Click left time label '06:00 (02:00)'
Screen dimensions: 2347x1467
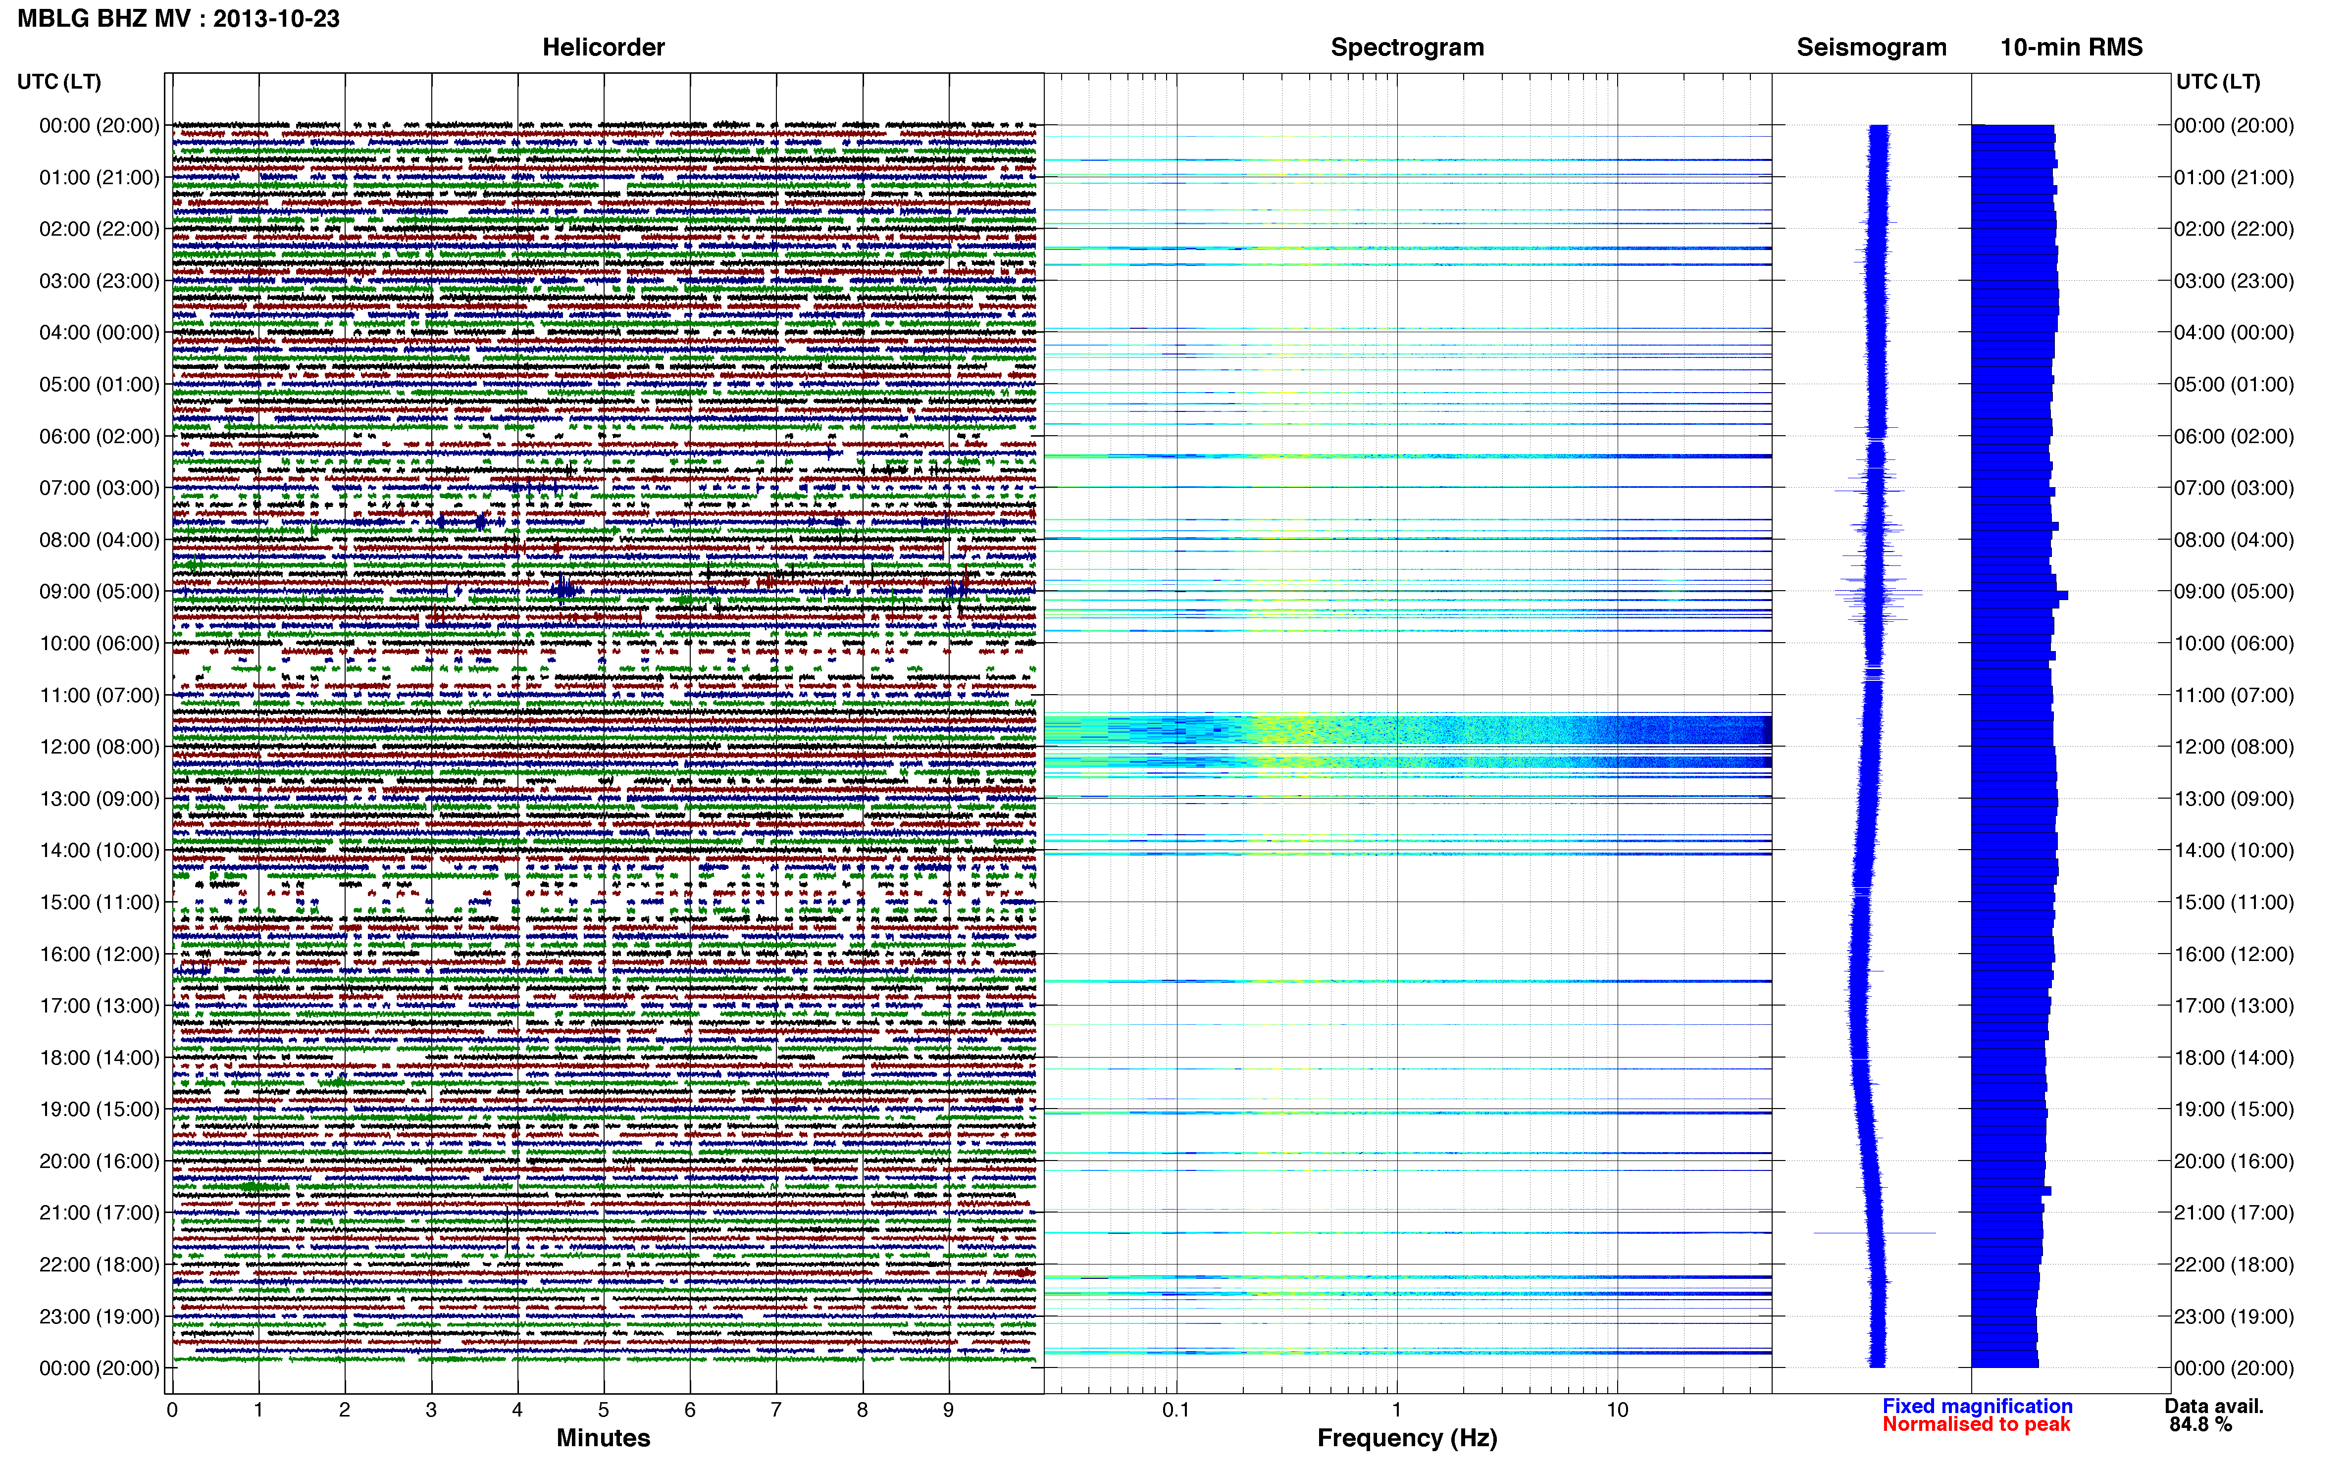[x=99, y=437]
